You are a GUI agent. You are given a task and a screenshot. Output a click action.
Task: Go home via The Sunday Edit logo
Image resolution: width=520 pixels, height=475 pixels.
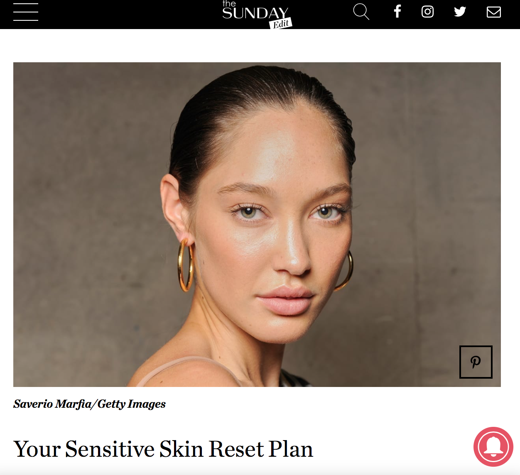pyautogui.click(x=257, y=15)
